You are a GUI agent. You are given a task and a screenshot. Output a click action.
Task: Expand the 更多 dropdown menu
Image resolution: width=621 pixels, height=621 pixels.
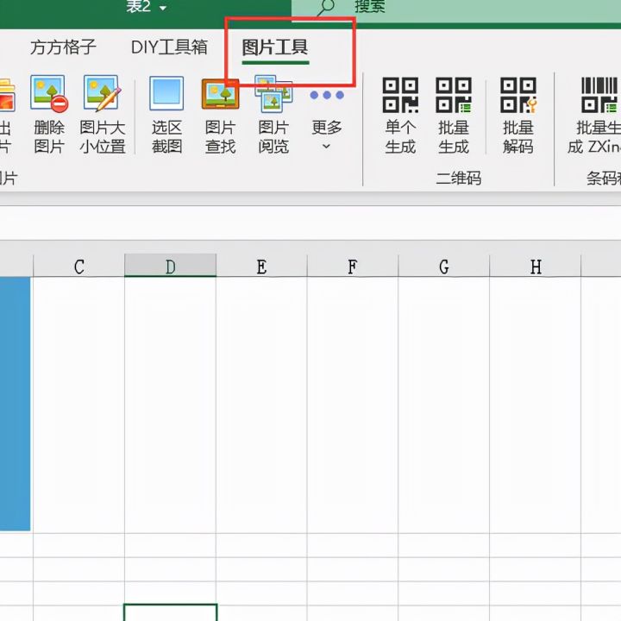pyautogui.click(x=327, y=119)
